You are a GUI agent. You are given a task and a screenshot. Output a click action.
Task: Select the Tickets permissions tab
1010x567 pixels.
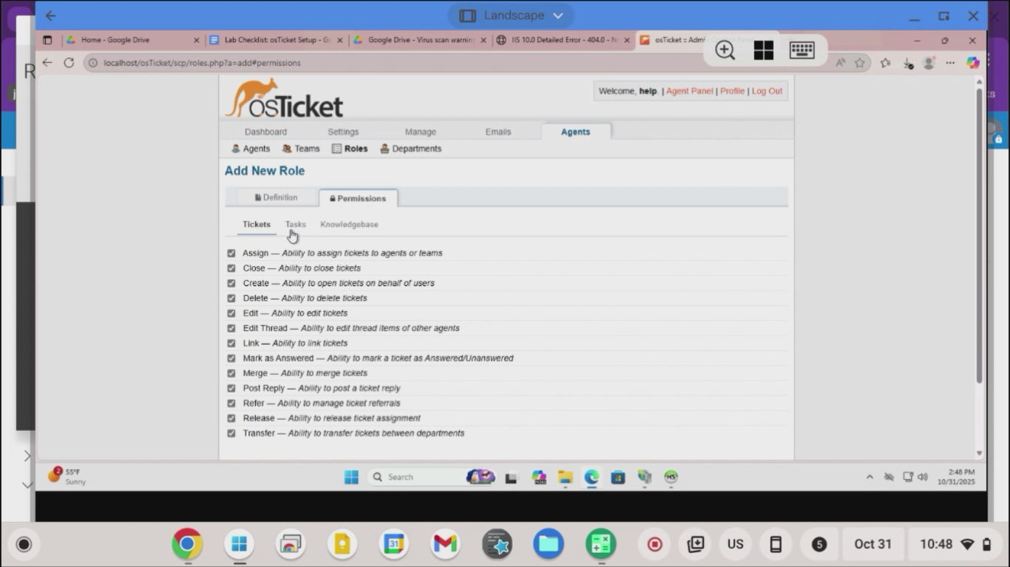pos(257,224)
